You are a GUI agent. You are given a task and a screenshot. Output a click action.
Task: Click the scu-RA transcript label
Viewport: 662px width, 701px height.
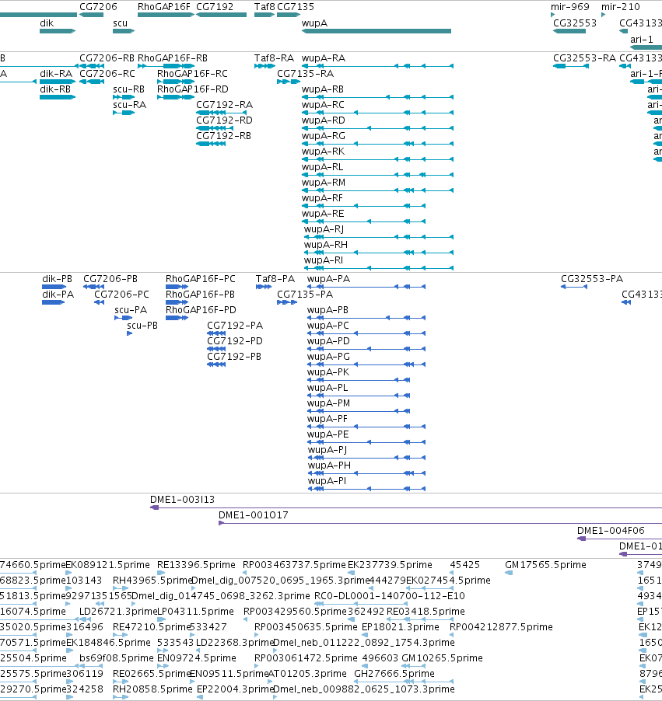click(129, 105)
